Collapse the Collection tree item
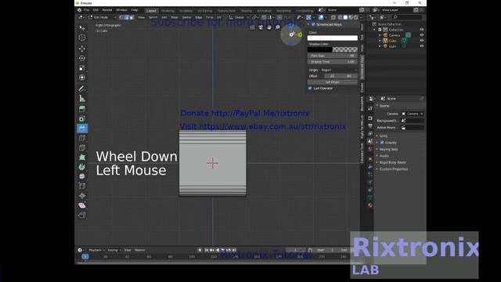Viewport: 501px width, 282px height. [375, 30]
